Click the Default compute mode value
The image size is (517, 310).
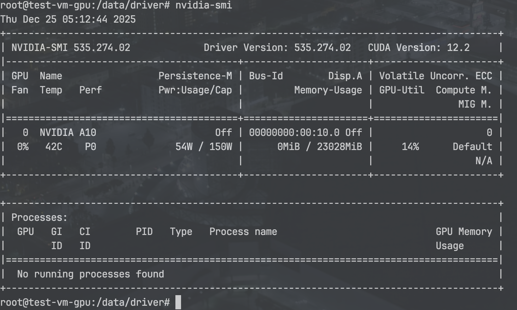pyautogui.click(x=472, y=147)
